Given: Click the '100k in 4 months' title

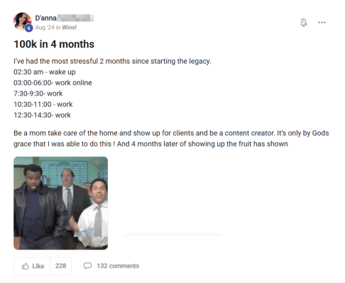Looking at the screenshot, I should (x=54, y=44).
